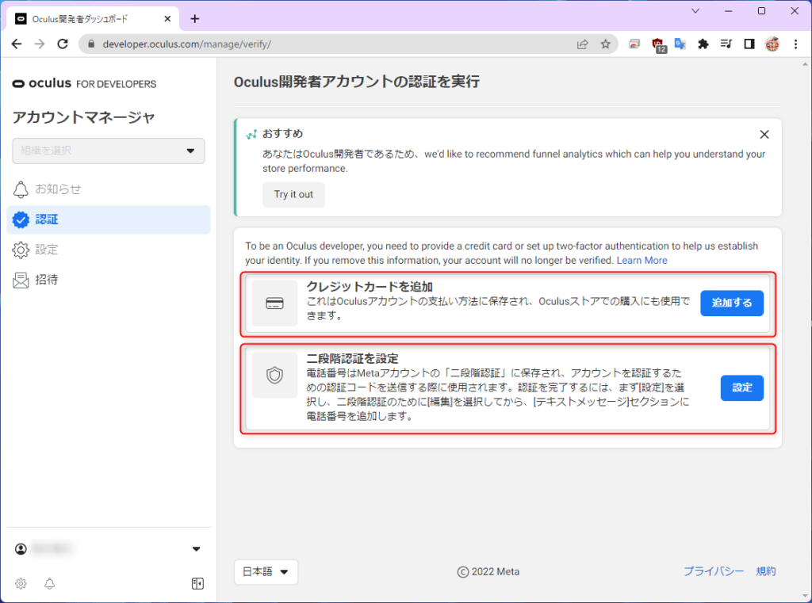Go back with the browser back arrow
The height and width of the screenshot is (603, 812).
(x=17, y=44)
